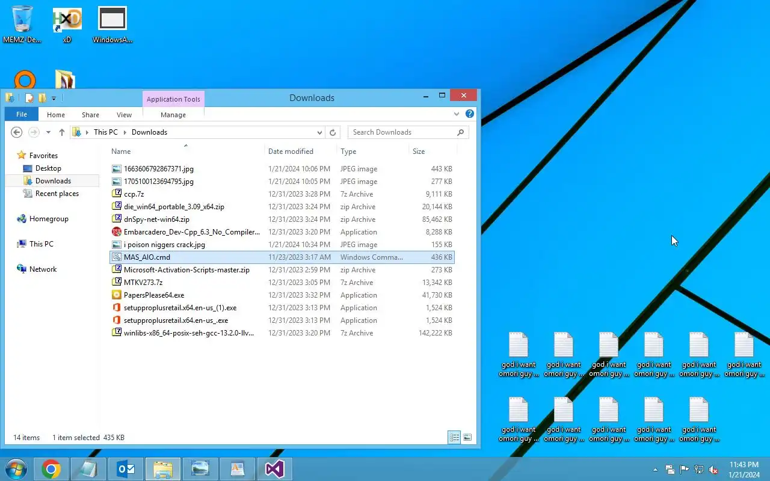Click the Embarcadero Dev-Cpp installer icon
The height and width of the screenshot is (481, 770).
(117, 232)
